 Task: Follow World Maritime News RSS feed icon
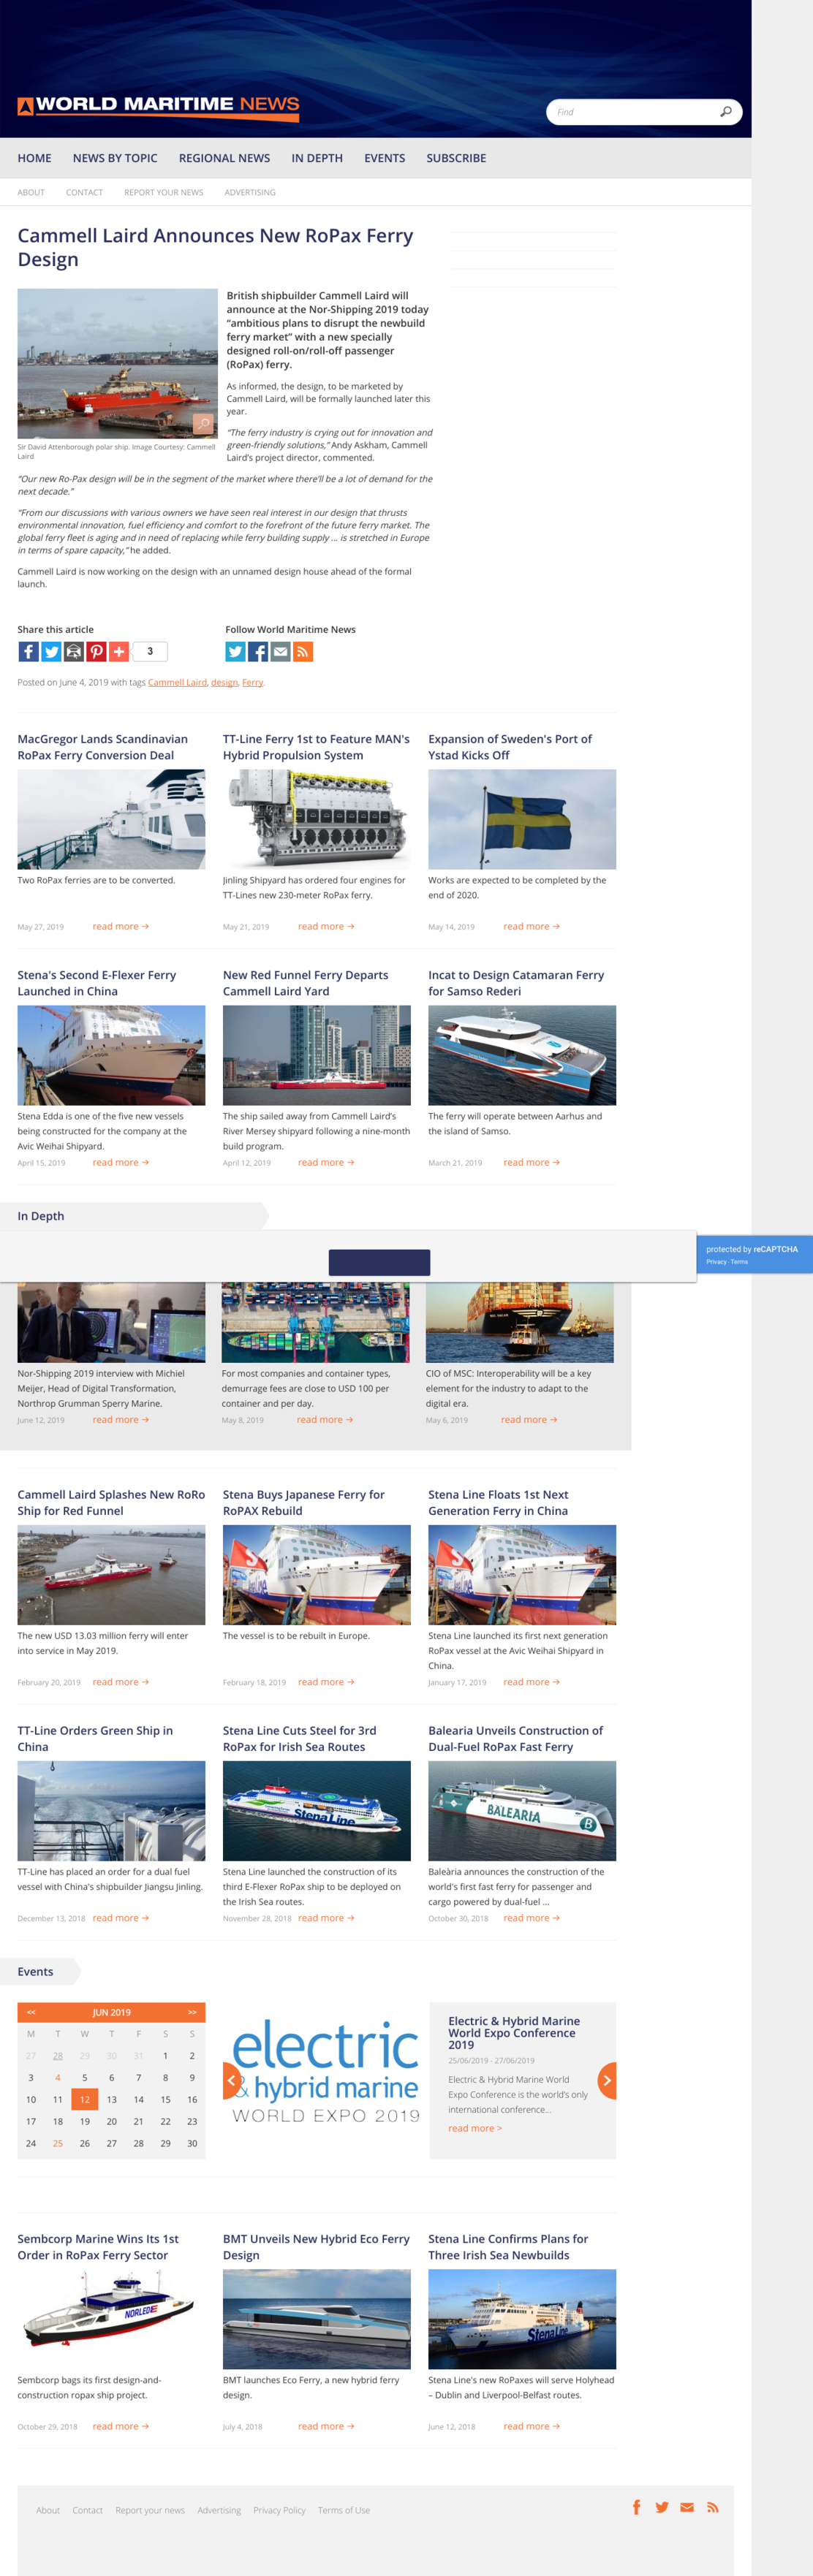[x=303, y=652]
